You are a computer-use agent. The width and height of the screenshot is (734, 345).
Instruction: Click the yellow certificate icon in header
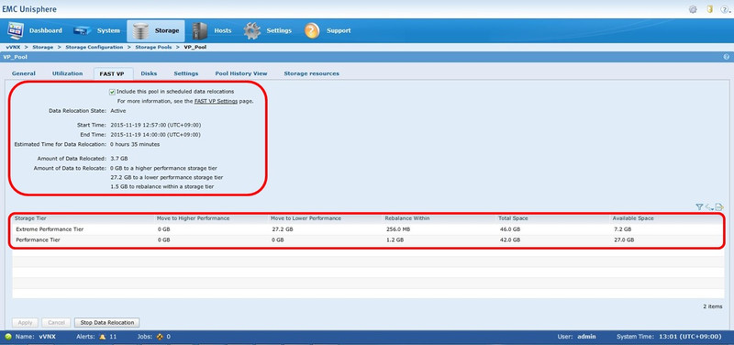click(x=709, y=9)
